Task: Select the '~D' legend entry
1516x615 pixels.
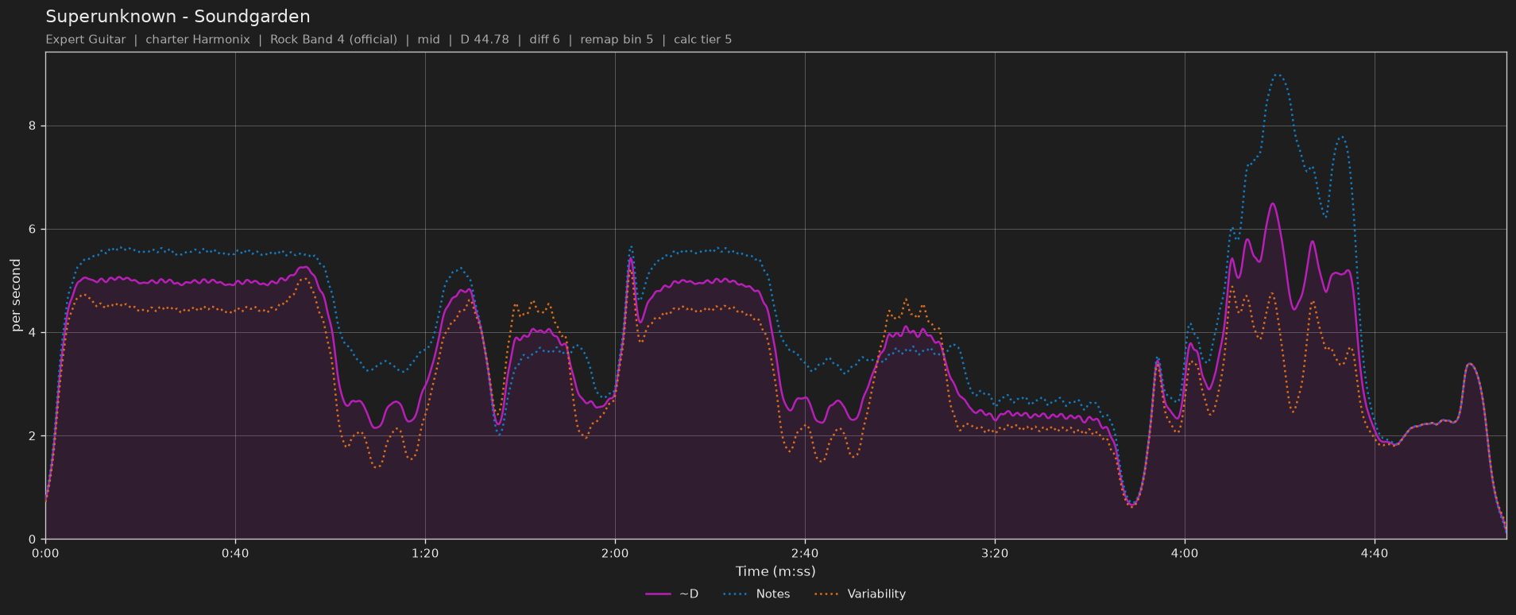Action: tap(672, 594)
